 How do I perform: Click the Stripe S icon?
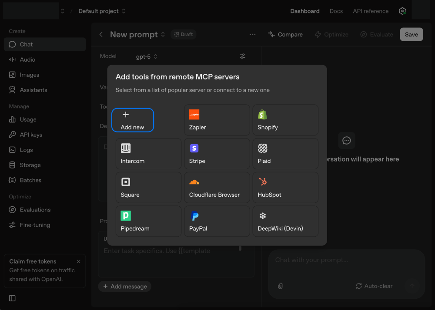click(x=194, y=148)
